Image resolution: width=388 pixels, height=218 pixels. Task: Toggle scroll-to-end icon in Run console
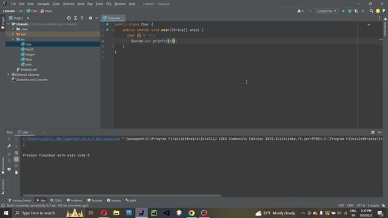(x=16, y=159)
